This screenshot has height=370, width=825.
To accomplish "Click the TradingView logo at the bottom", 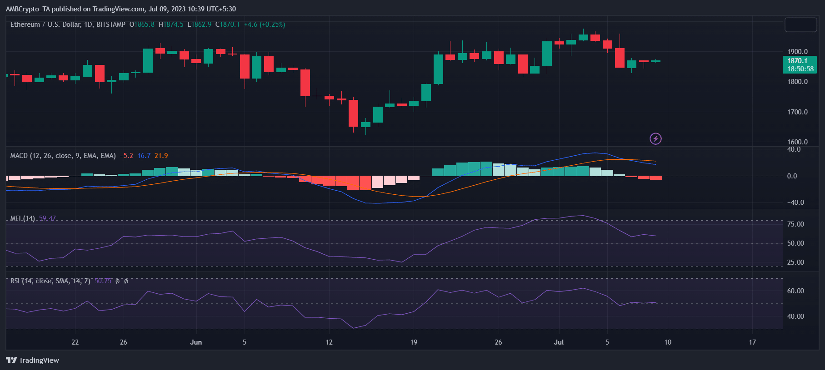I will coord(33,360).
